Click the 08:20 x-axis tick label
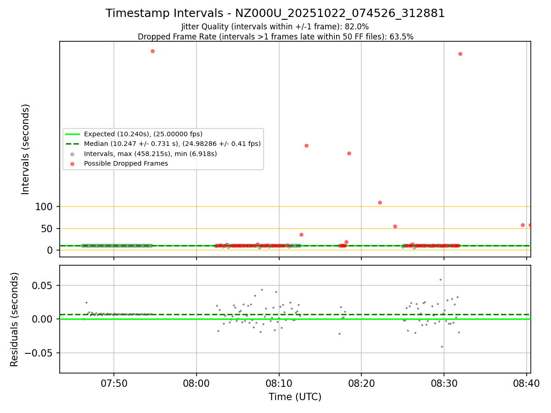This screenshot has height=413, width=551. [x=361, y=383]
